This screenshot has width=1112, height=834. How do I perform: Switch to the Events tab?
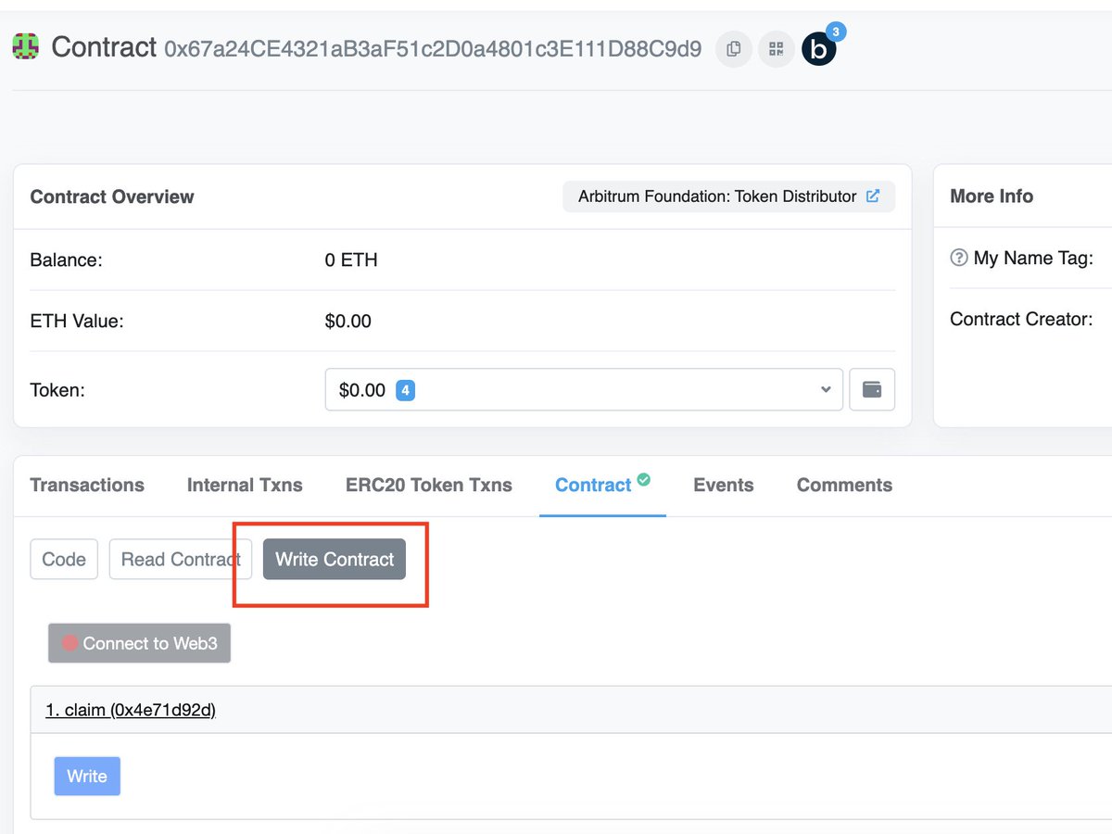724,485
